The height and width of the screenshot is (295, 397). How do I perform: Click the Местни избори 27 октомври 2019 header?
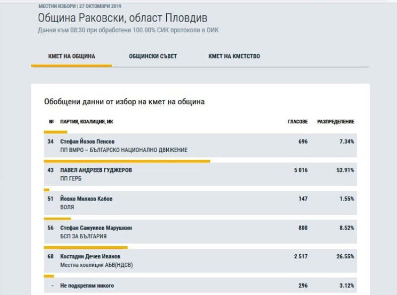[x=80, y=6]
